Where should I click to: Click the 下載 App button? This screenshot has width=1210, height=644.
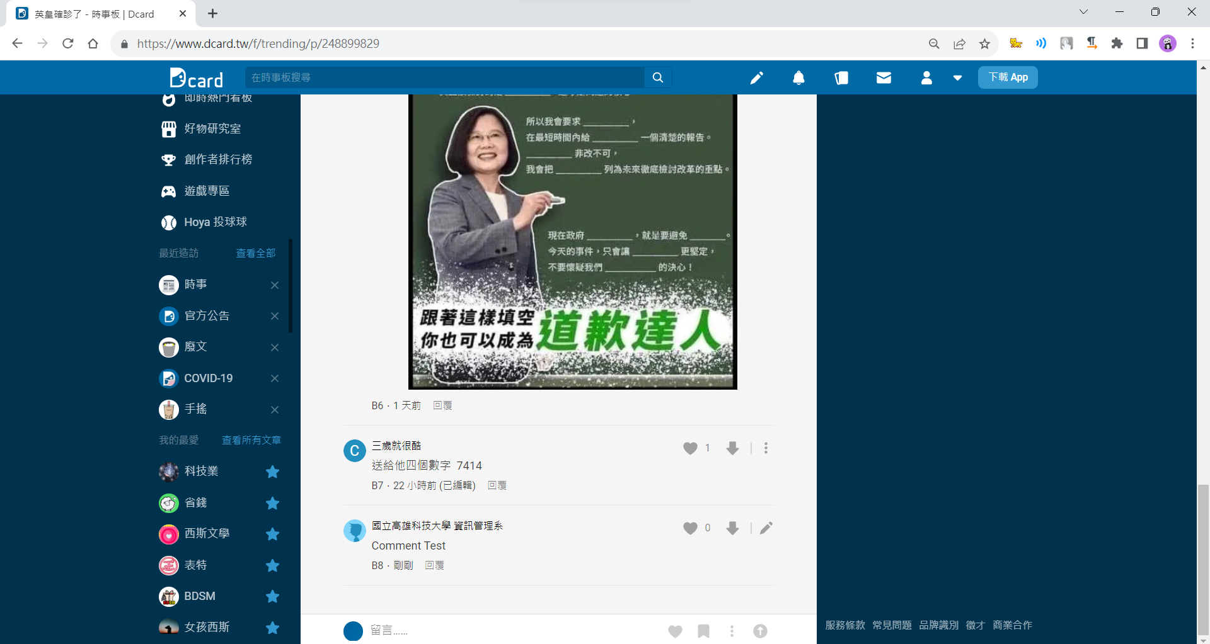tap(1008, 77)
